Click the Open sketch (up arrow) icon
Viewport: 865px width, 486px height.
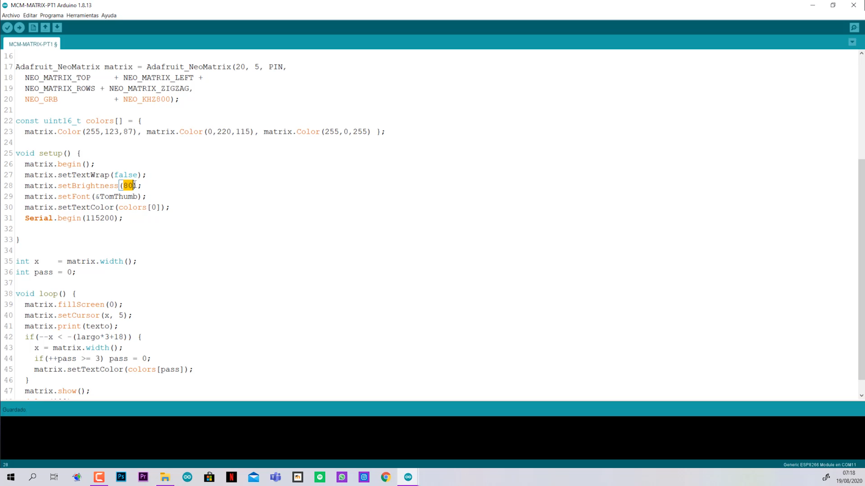pyautogui.click(x=46, y=28)
